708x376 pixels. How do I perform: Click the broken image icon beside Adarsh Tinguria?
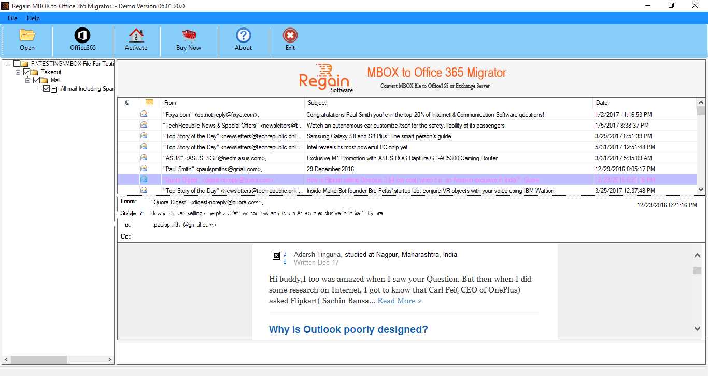click(x=276, y=255)
